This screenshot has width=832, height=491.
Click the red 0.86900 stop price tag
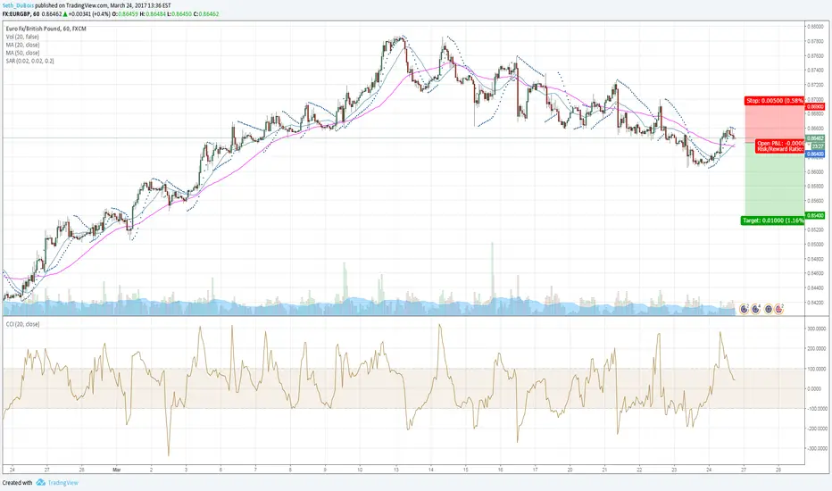point(815,107)
